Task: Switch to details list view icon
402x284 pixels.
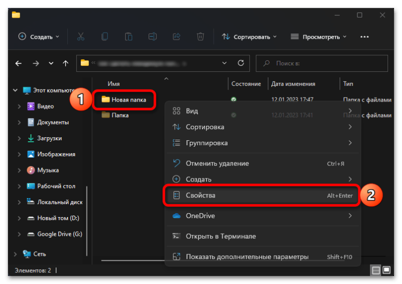Action: pyautogui.click(x=376, y=270)
